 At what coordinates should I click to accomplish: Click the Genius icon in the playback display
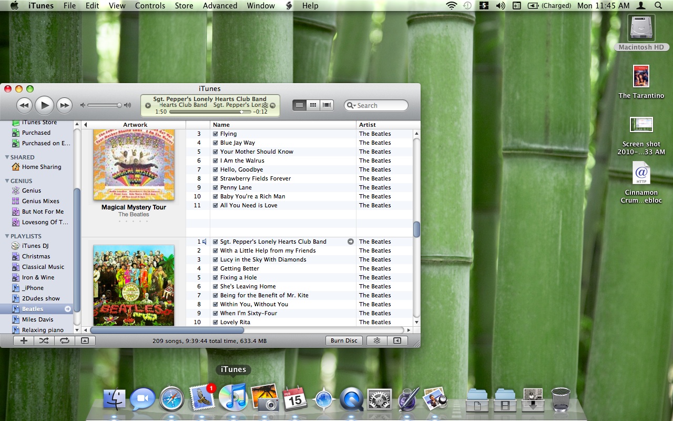[265, 105]
